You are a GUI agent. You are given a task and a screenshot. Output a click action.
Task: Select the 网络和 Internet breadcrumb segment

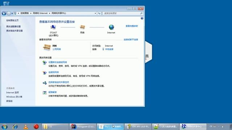pyautogui.click(x=40, y=13)
